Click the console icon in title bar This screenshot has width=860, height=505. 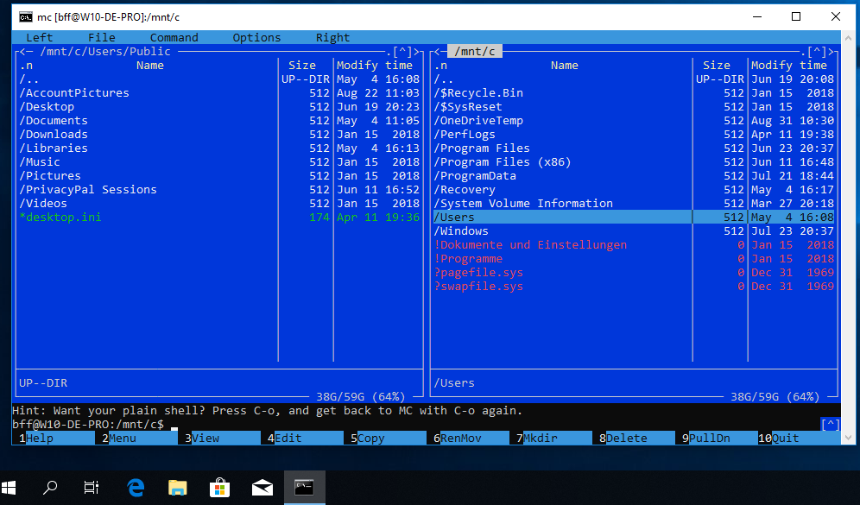coord(26,17)
